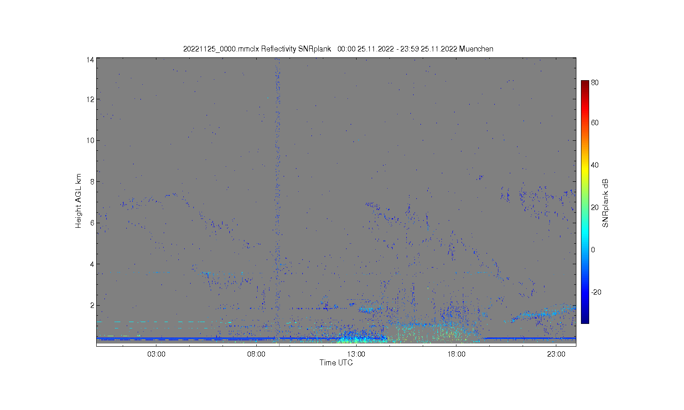Image resolution: width=684 pixels, height=410 pixels.
Task: Click the 23:00 time tick label
Action: click(x=556, y=354)
